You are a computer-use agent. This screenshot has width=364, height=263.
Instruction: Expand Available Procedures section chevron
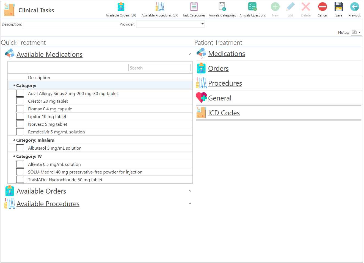(x=190, y=203)
